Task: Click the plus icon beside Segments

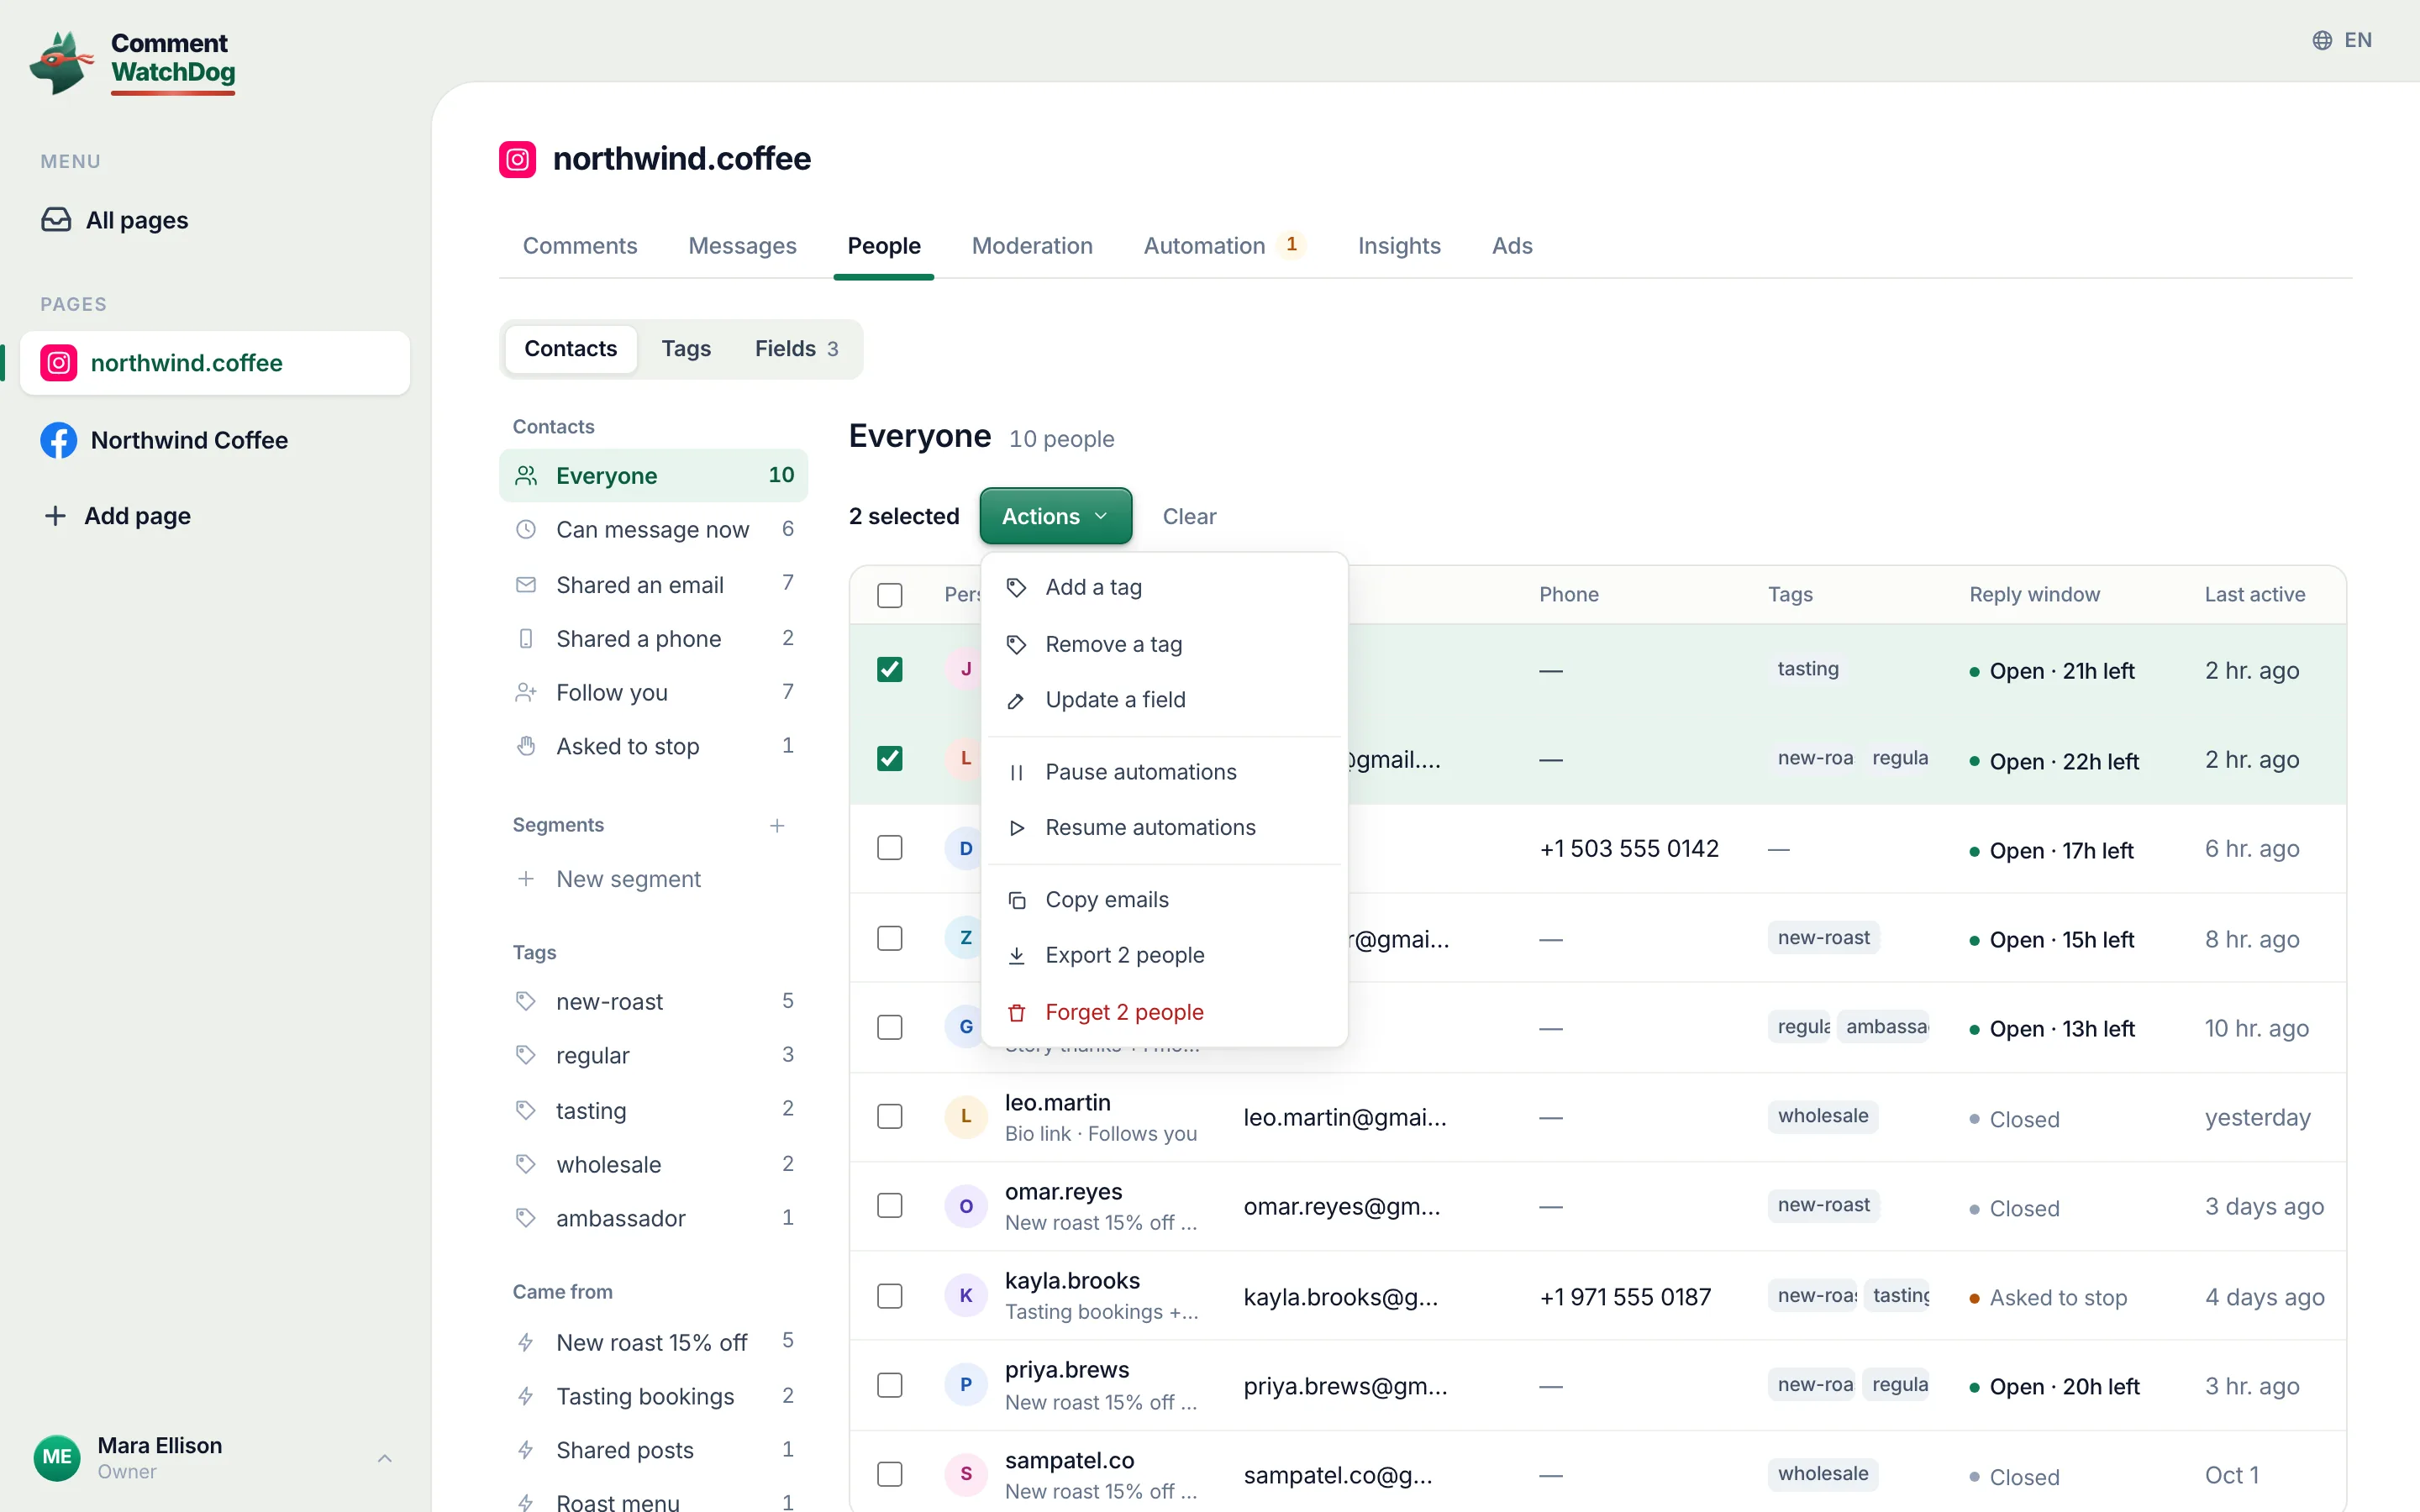Action: coord(777,825)
